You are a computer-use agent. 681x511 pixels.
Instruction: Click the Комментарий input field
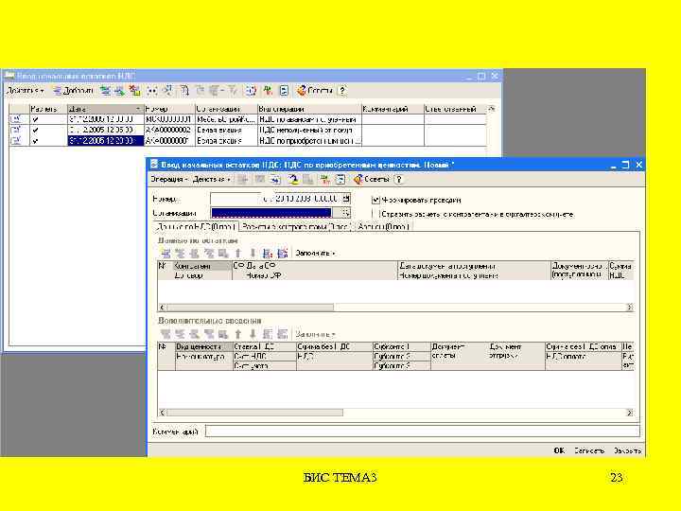[422, 432]
